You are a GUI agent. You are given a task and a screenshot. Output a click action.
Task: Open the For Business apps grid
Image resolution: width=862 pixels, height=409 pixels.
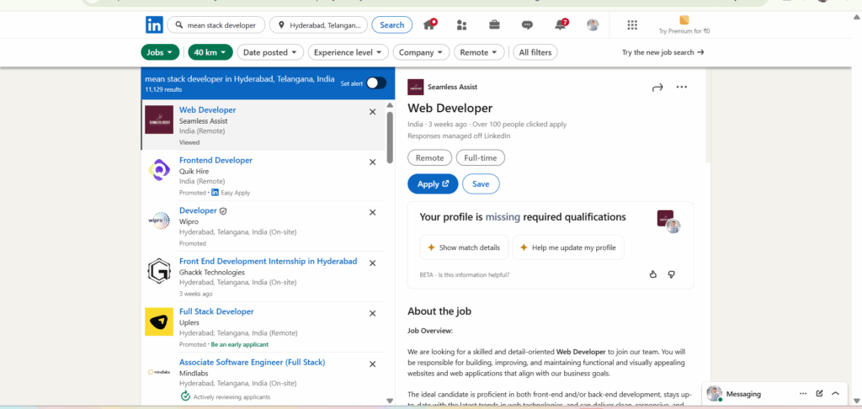coord(632,24)
